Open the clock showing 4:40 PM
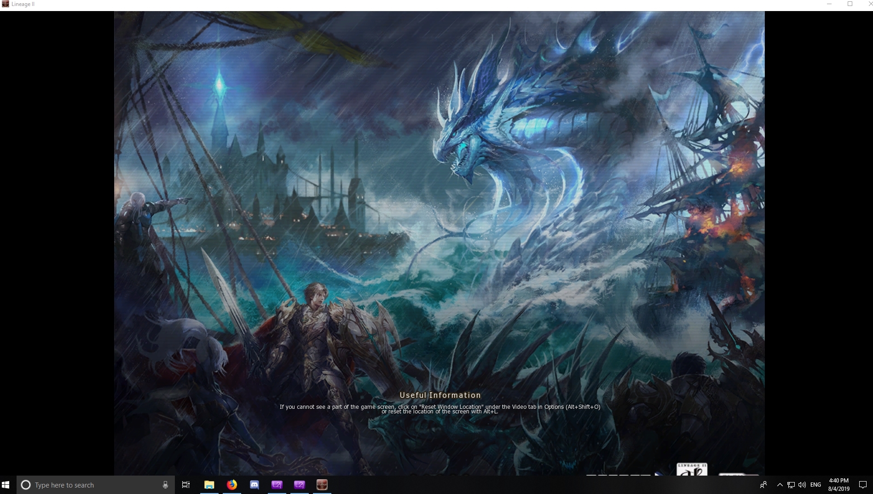873x494 pixels. tap(838, 485)
